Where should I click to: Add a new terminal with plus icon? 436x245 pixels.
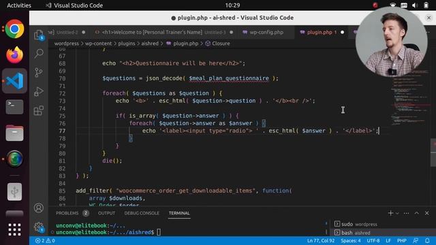(x=390, y=213)
